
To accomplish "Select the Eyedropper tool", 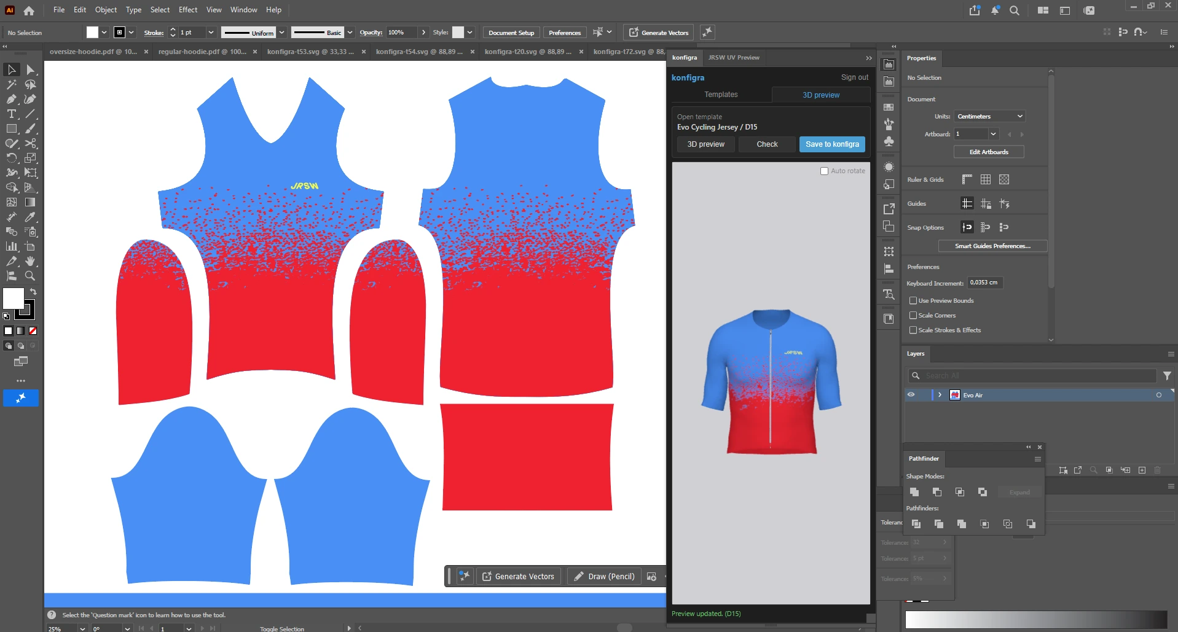I will 30,217.
